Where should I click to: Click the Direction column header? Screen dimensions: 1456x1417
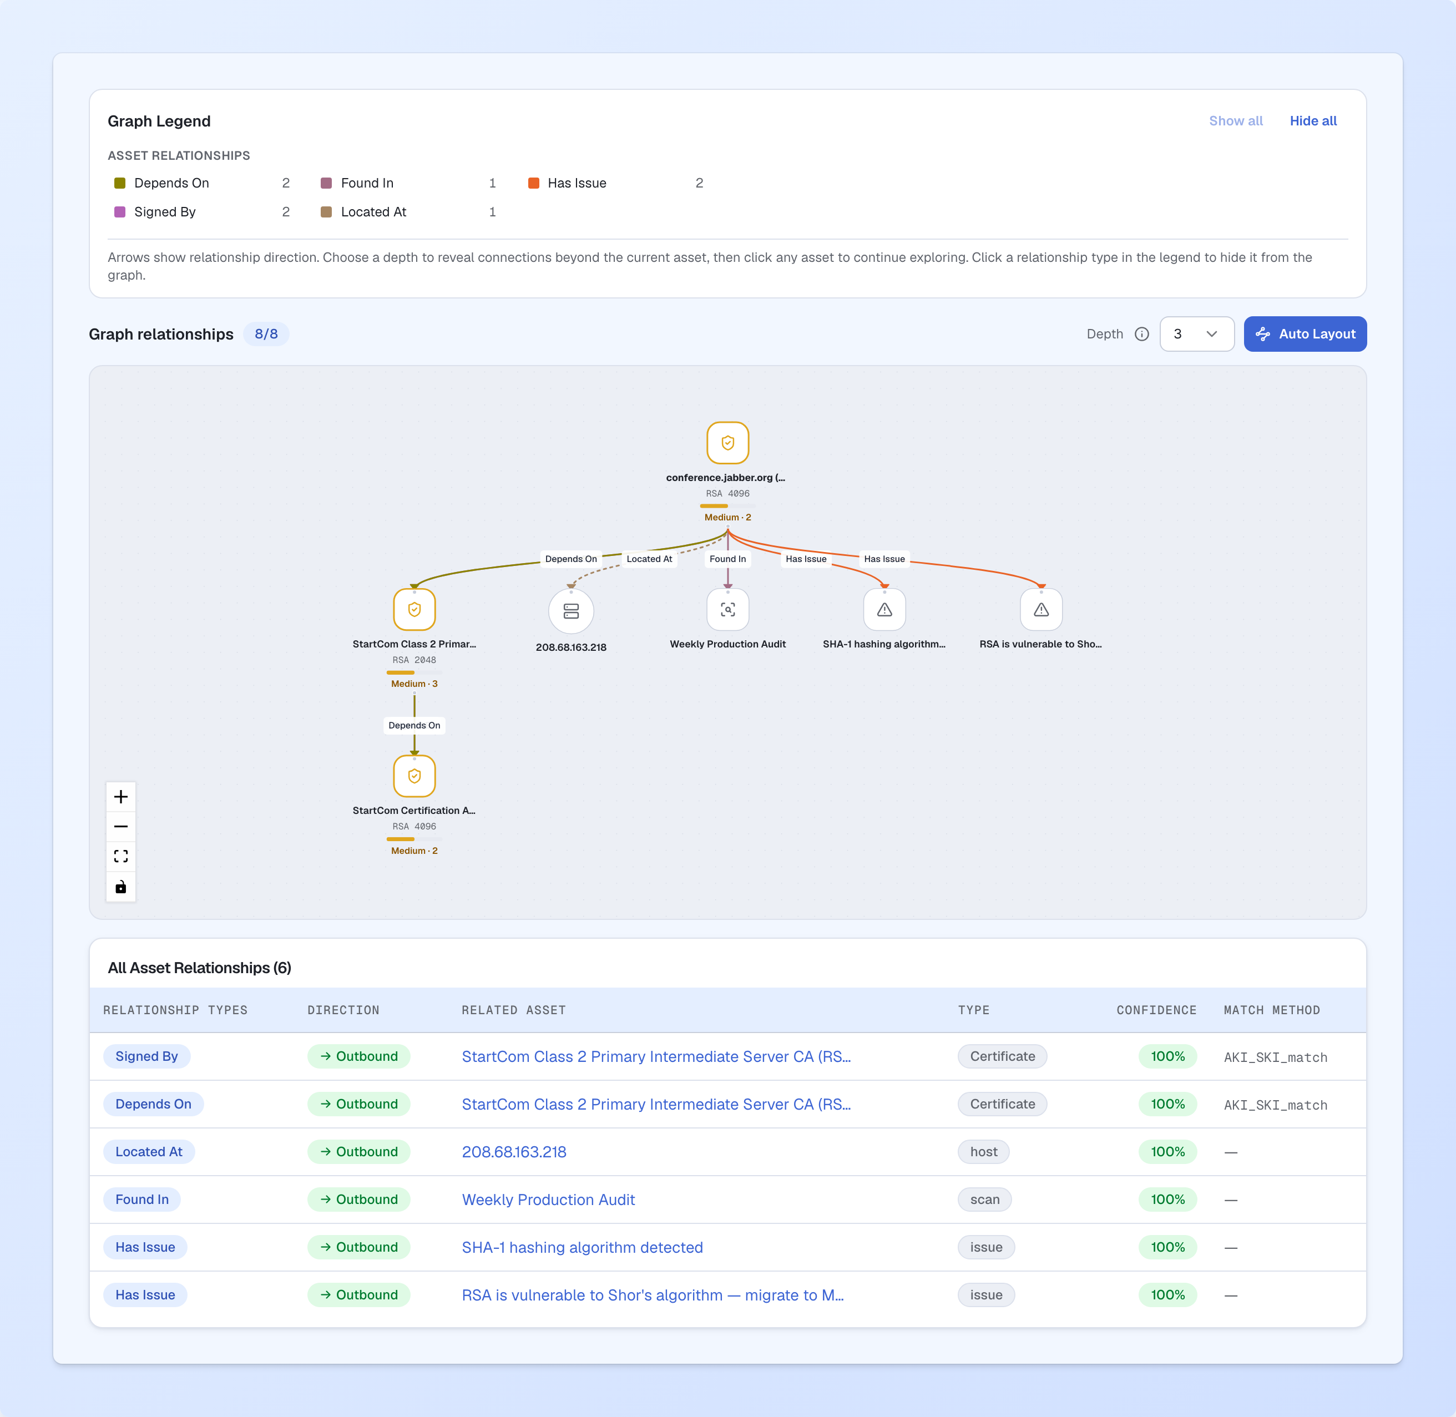point(343,1010)
